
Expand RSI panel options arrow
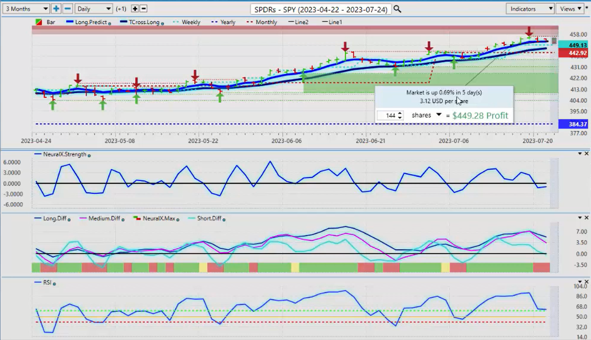point(580,282)
